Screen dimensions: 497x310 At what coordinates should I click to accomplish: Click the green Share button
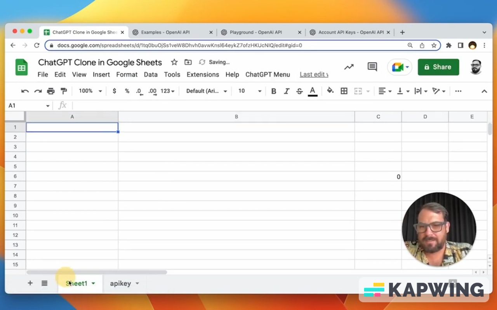tap(438, 67)
